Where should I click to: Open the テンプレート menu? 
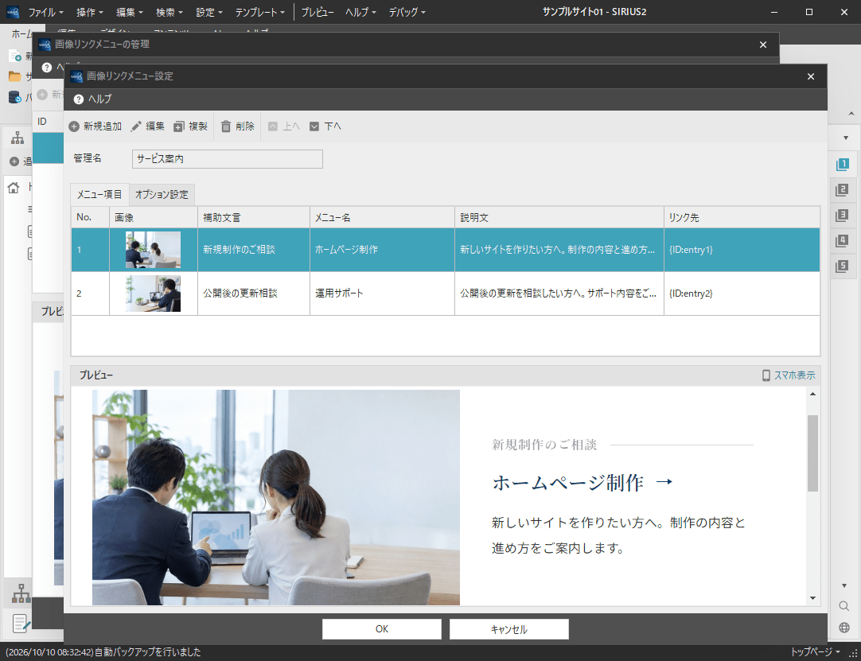coord(259,12)
